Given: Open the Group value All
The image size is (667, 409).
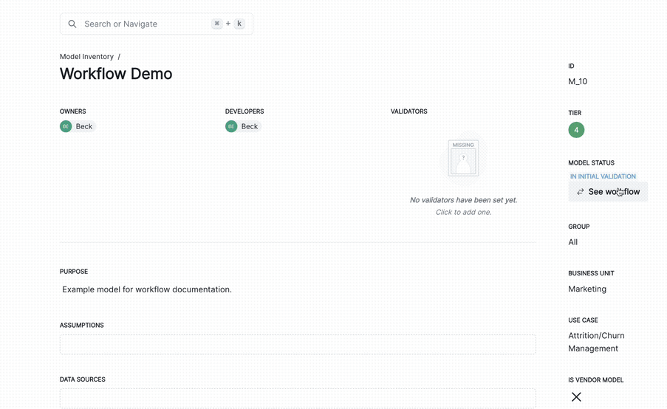Looking at the screenshot, I should coord(573,242).
